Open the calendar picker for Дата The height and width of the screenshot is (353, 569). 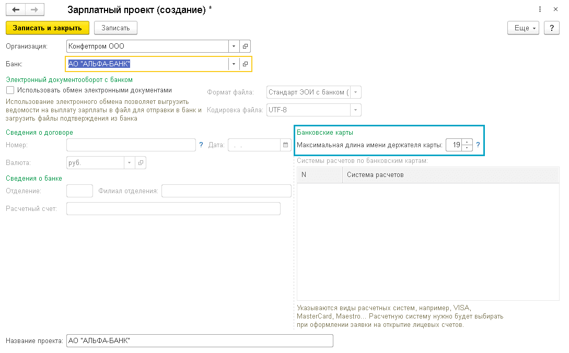(286, 145)
